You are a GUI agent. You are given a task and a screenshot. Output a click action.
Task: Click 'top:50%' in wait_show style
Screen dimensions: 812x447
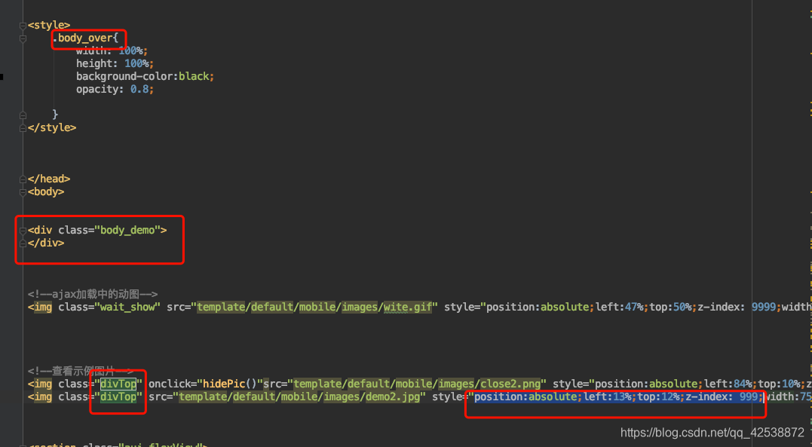click(670, 307)
